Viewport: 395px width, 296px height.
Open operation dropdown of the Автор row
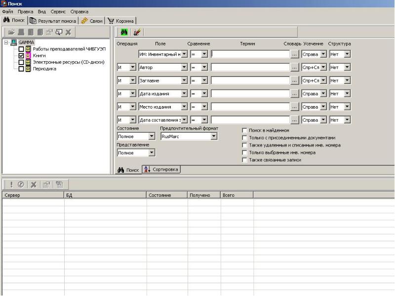point(133,67)
